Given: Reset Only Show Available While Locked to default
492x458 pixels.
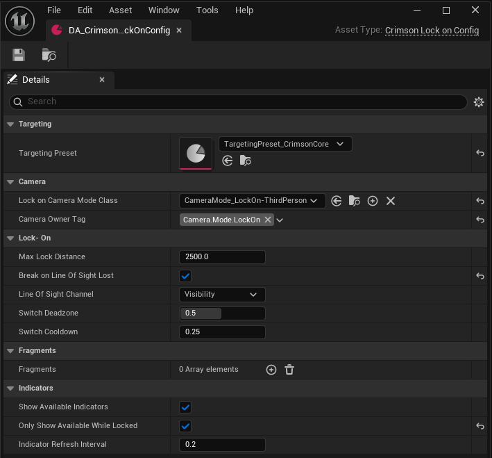Looking at the screenshot, I should coord(480,426).
